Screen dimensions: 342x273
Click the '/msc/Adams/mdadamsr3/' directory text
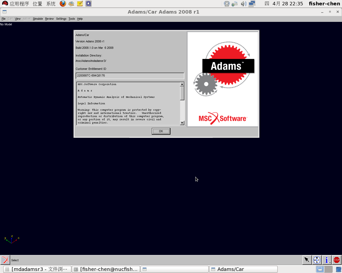click(x=91, y=61)
